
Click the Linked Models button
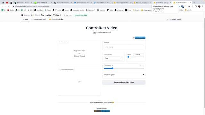(176, 19)
